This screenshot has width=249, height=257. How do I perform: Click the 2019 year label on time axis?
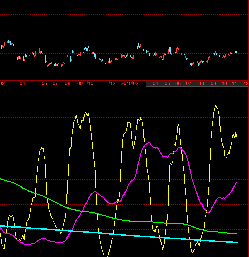pos(126,84)
